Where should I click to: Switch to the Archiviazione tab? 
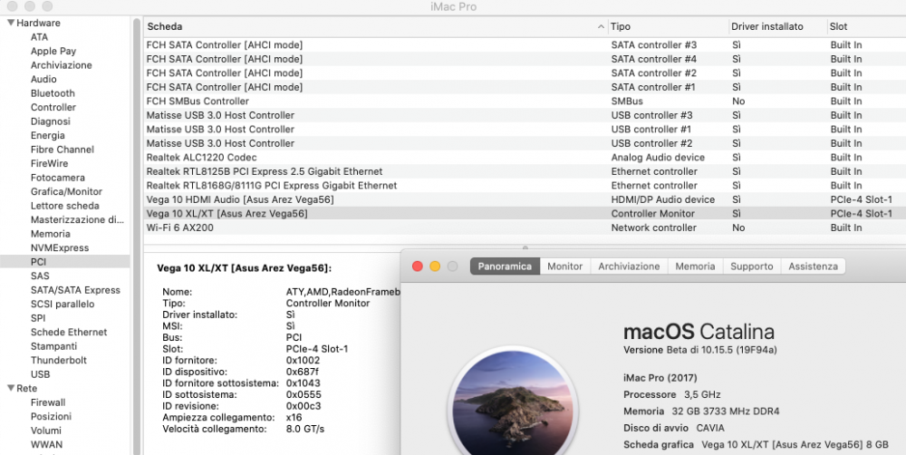point(629,266)
